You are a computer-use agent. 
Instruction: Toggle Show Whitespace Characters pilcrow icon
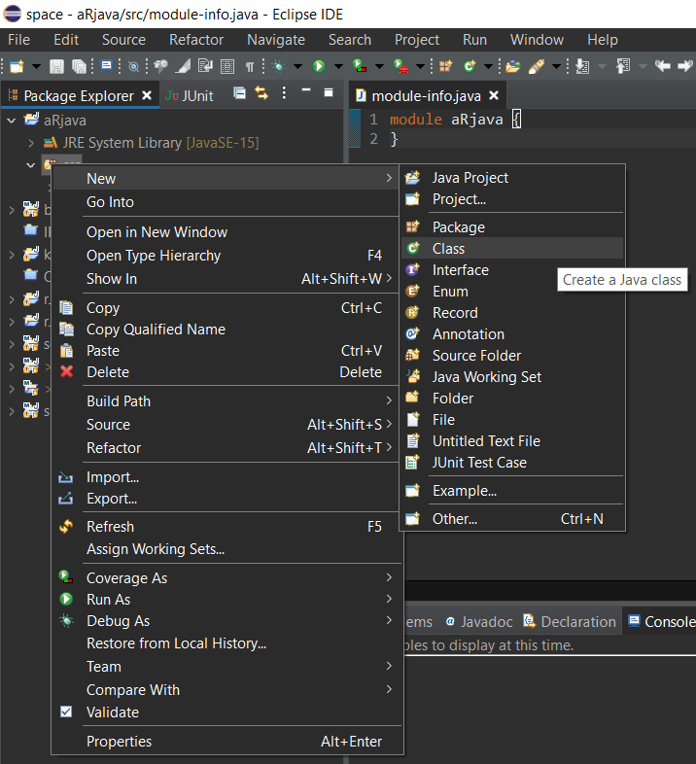pyautogui.click(x=250, y=66)
